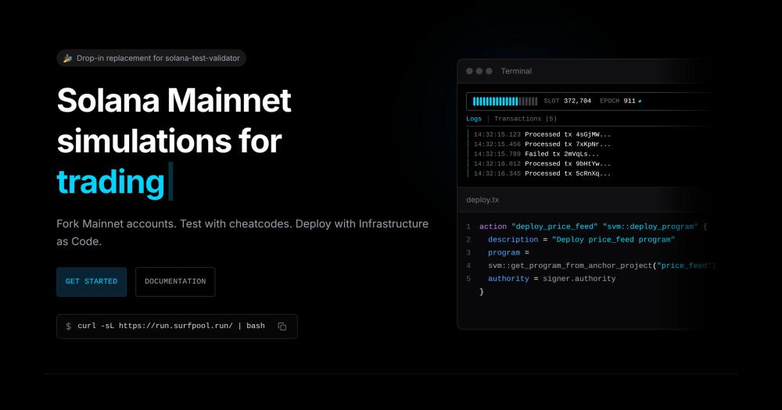Click the 'Drop-in replacement for solana-test-validator' badge
The height and width of the screenshot is (410, 782).
151,58
